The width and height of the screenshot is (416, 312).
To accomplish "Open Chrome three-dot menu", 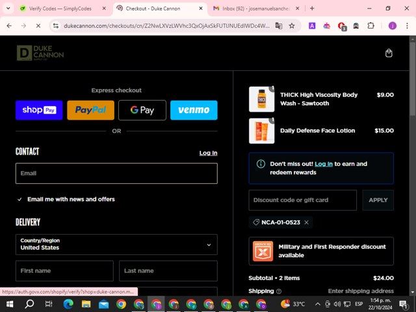I will (x=407, y=26).
